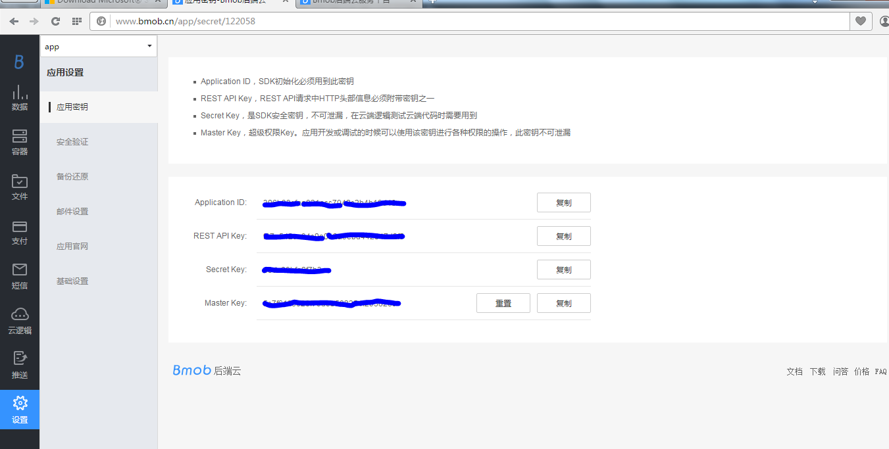Click the Secret Key label
889x449 pixels.
(x=226, y=270)
